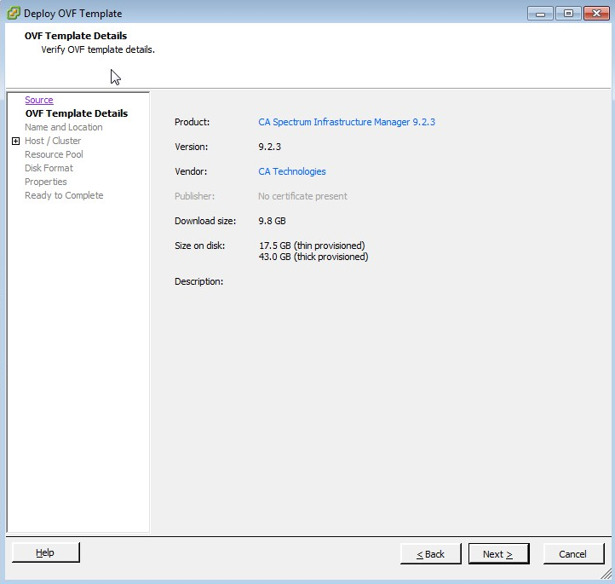Expand the Host / Cluster tree node

tap(15, 141)
